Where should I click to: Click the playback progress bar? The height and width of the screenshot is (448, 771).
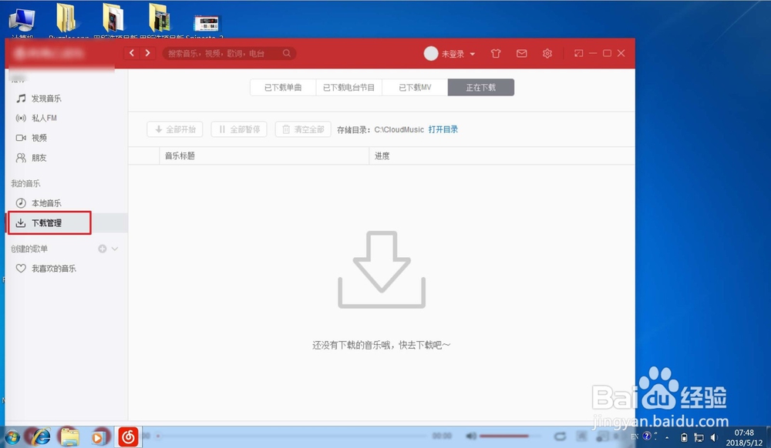292,436
